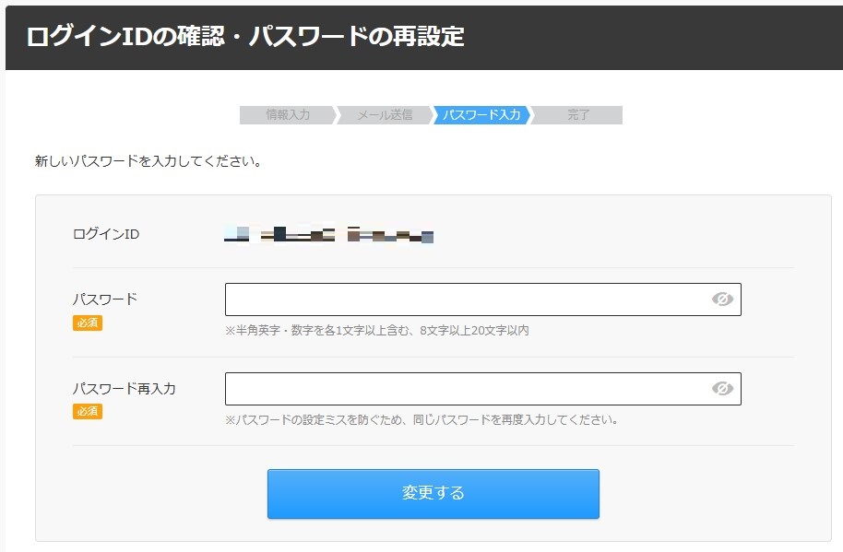This screenshot has width=843, height=552.
Task: Select the 情報入力 step
Action: (288, 115)
